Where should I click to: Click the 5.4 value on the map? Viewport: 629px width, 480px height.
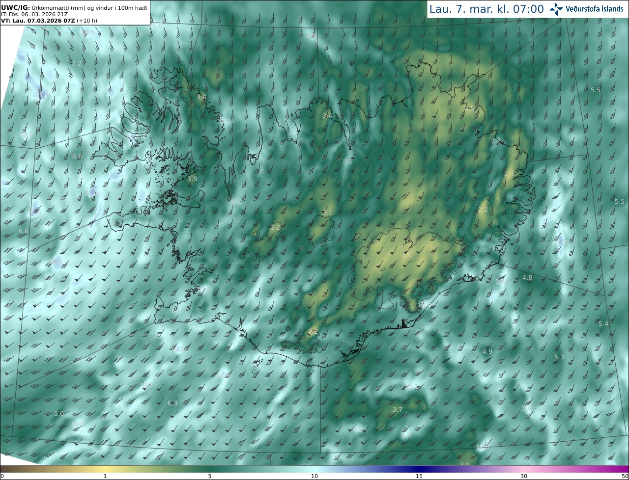click(x=603, y=323)
